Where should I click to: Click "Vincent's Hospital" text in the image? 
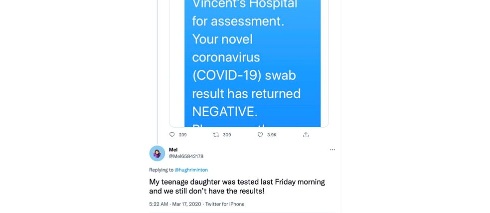244,5
